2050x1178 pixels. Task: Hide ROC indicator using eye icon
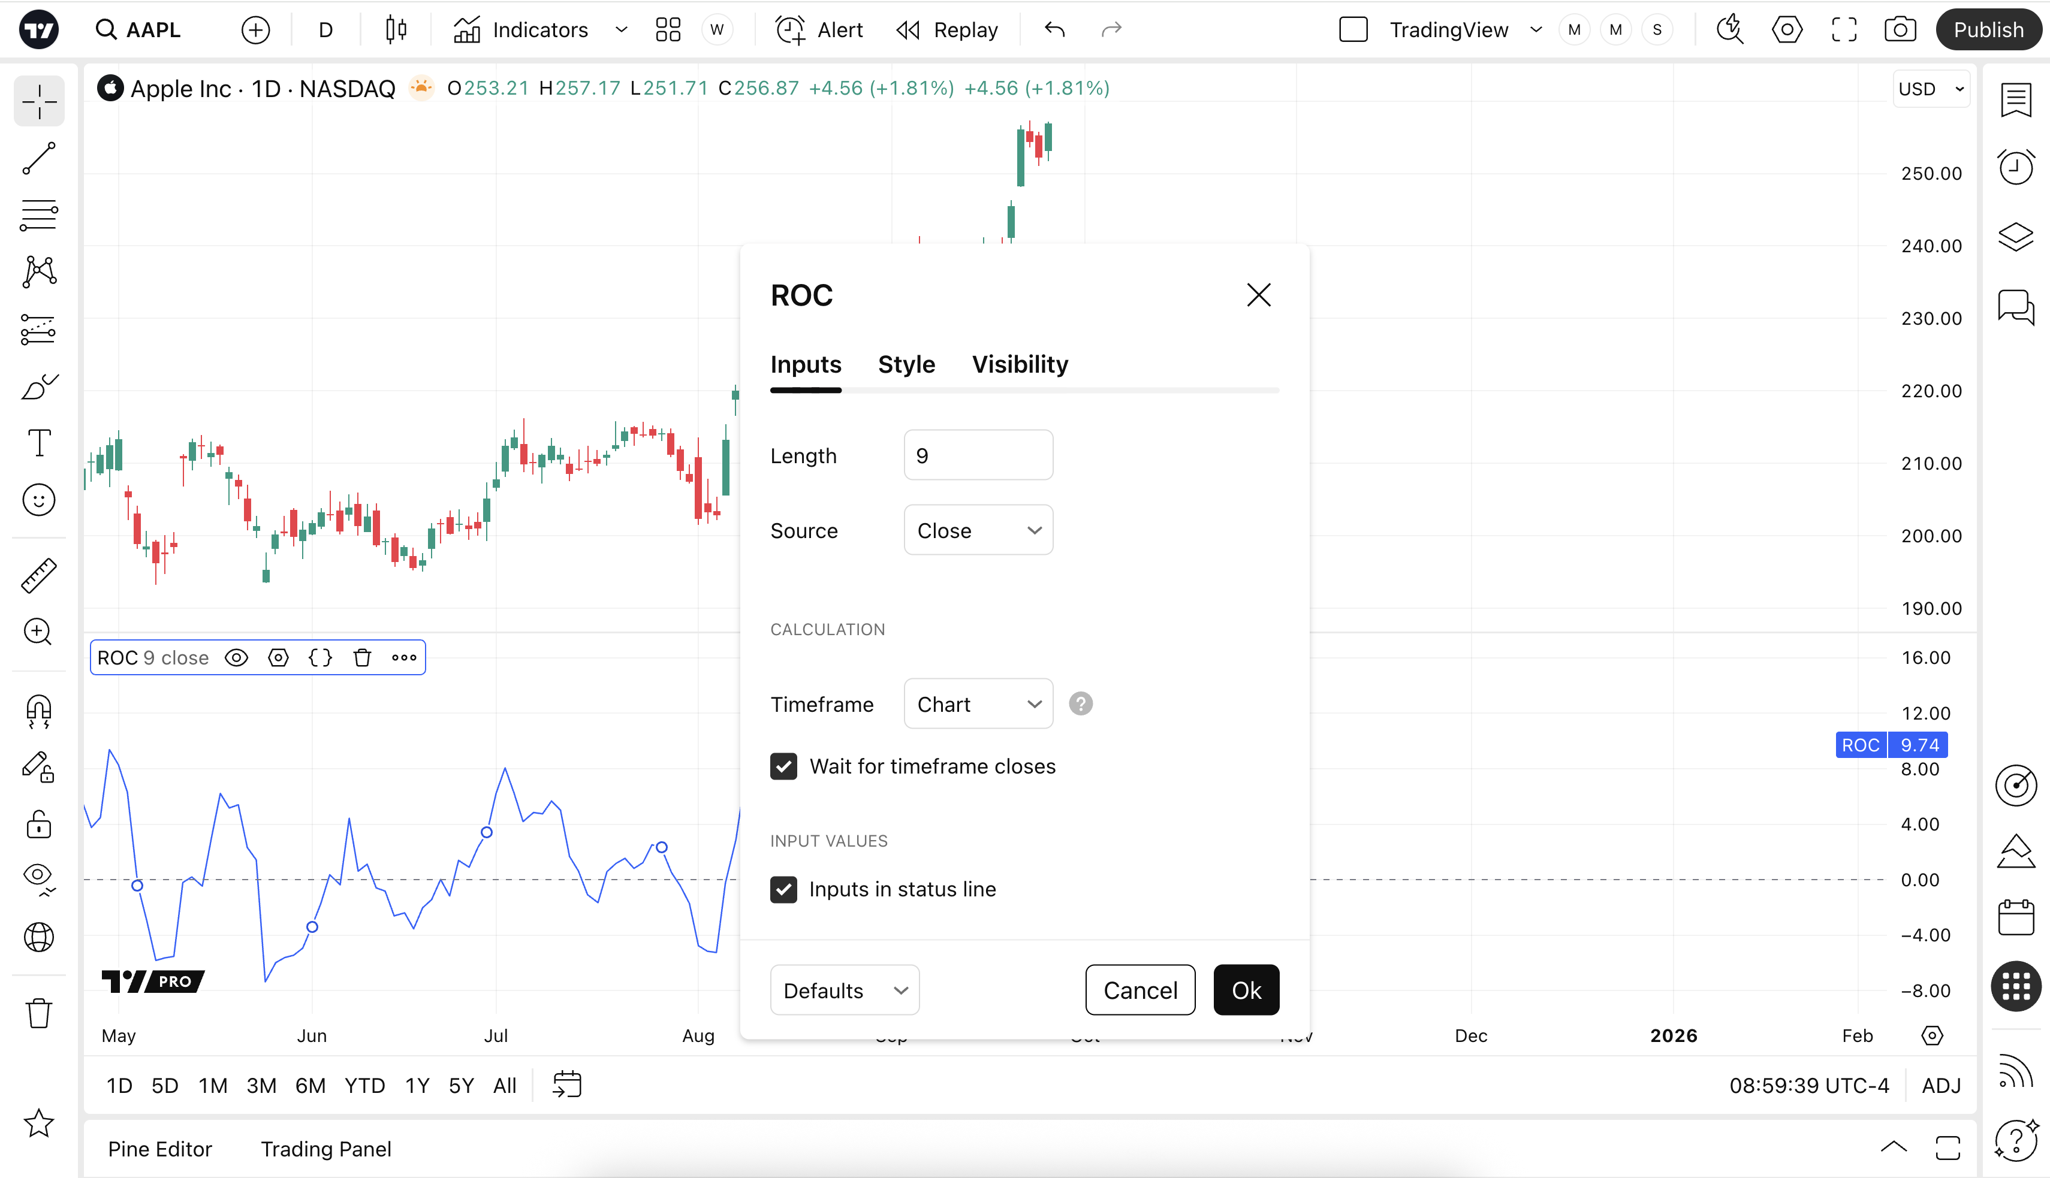point(236,658)
